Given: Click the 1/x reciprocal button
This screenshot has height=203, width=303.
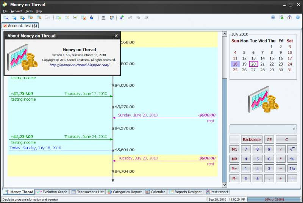Looking at the screenshot, I should click(292, 169).
